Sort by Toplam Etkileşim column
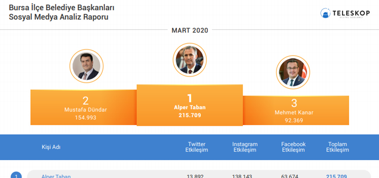The height and width of the screenshot is (178, 379). click(x=338, y=147)
